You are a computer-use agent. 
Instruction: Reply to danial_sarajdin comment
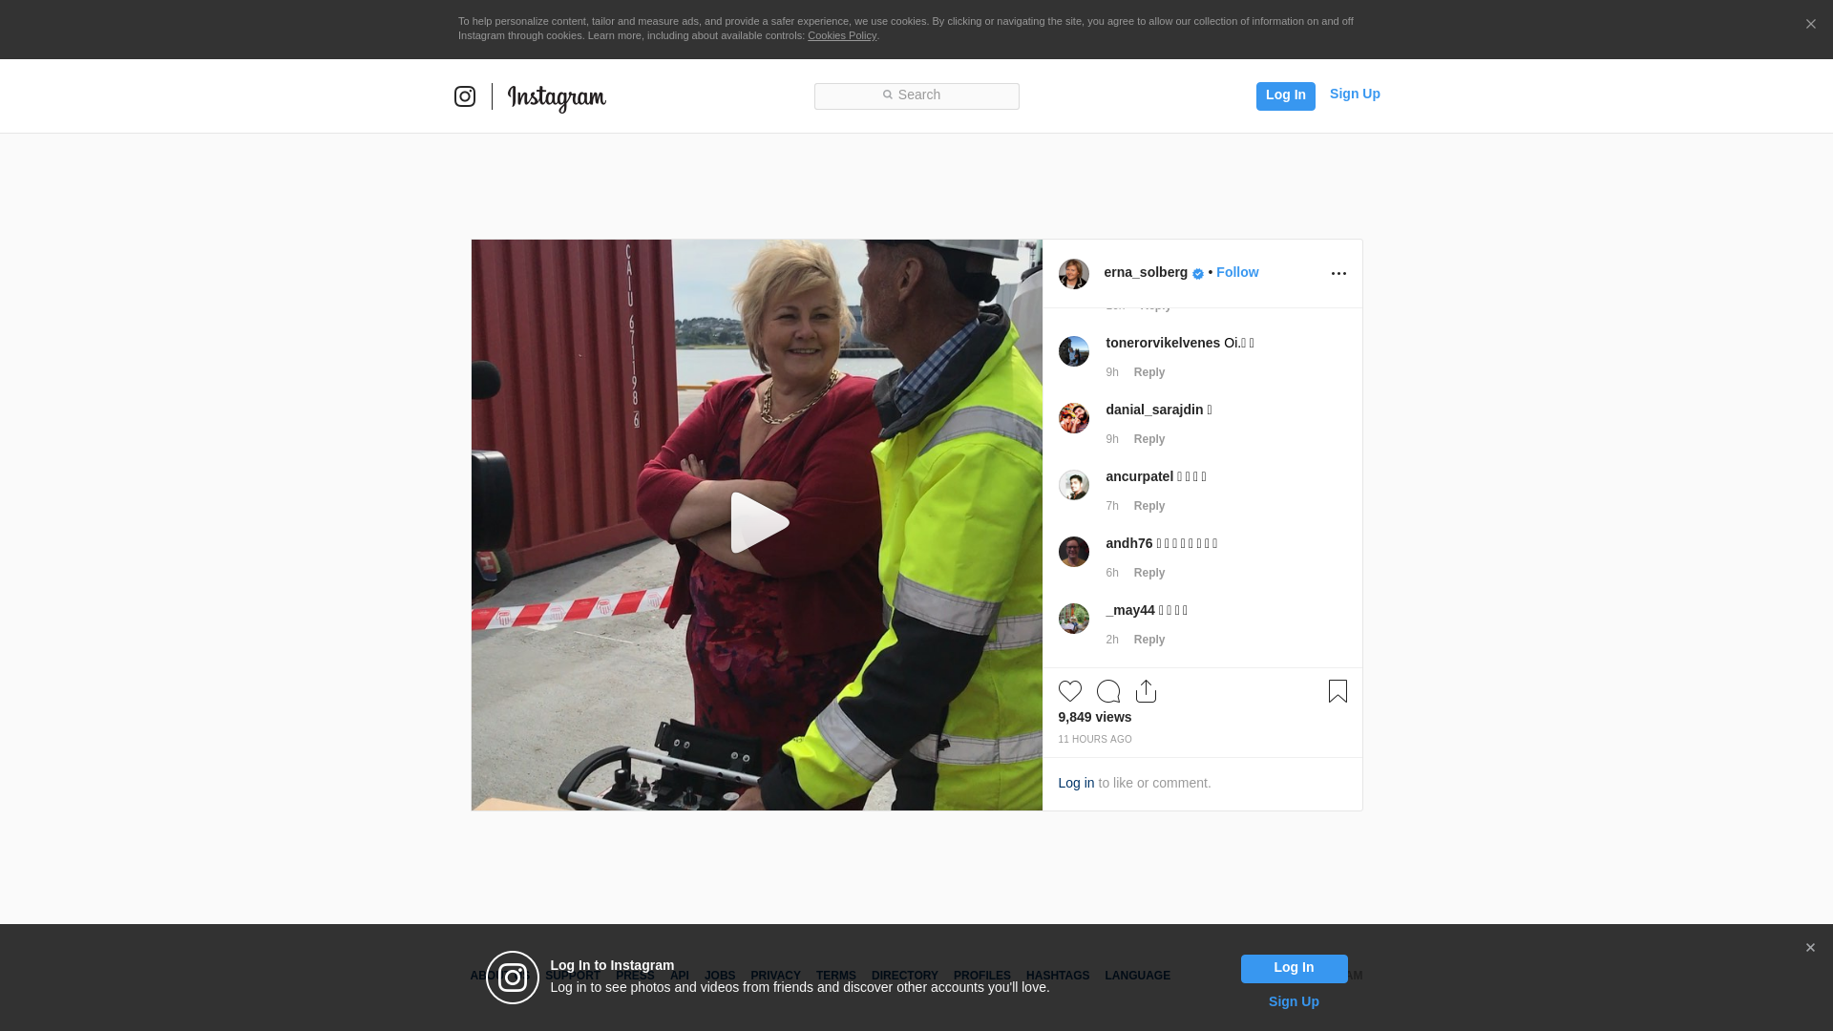click(1149, 439)
